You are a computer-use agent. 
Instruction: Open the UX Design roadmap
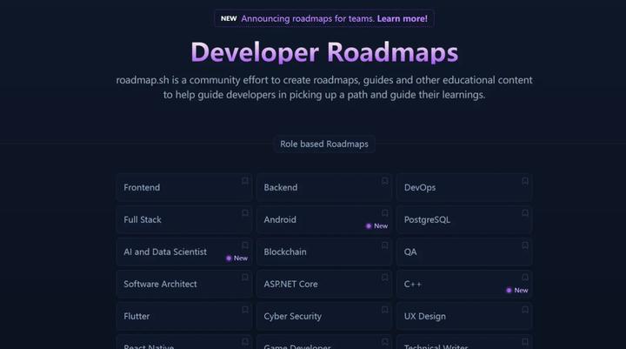(452, 317)
